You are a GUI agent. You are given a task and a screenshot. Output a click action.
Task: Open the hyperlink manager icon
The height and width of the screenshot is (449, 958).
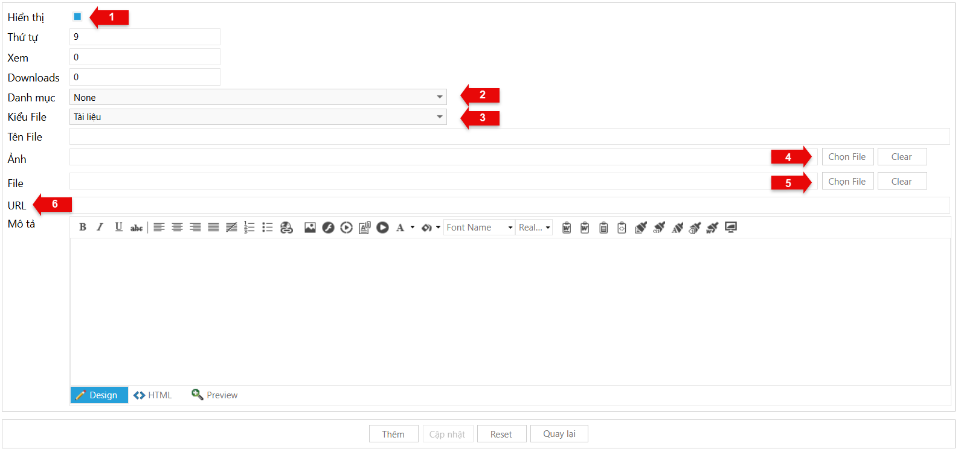[x=286, y=228]
